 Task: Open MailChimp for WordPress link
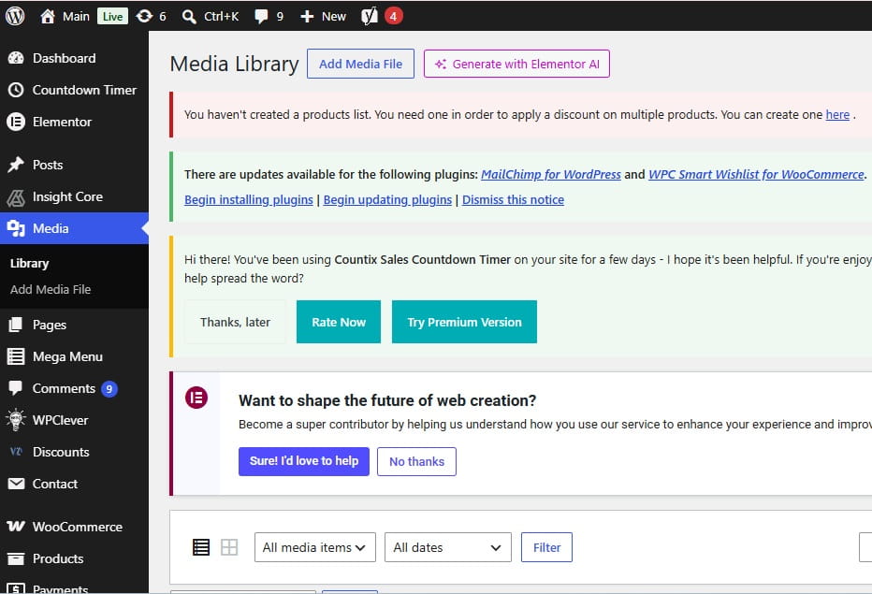550,174
